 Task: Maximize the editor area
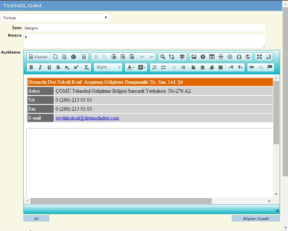pyautogui.click(x=259, y=57)
